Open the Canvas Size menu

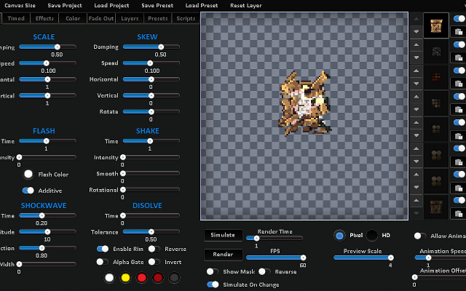pos(20,5)
